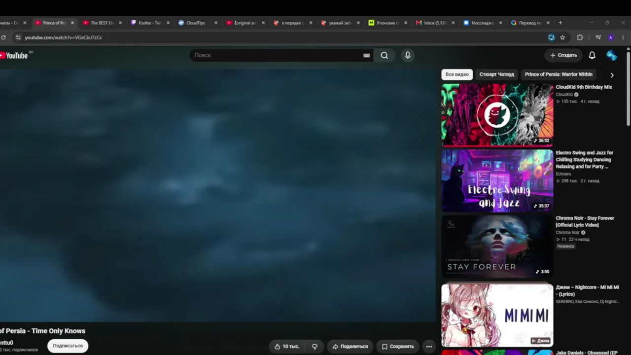Click the site info icon in address bar

(18, 37)
